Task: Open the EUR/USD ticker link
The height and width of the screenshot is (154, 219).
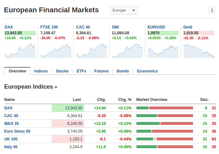Action: (x=156, y=27)
